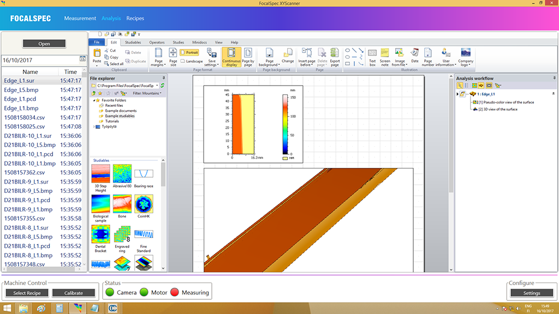
Task: Open the Image from file dropdown
Action: [399, 57]
